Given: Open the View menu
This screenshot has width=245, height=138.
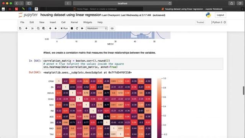Looking at the screenshot, I should [42, 22].
